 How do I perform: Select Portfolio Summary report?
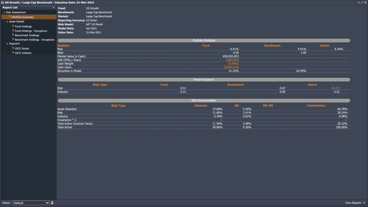point(23,17)
